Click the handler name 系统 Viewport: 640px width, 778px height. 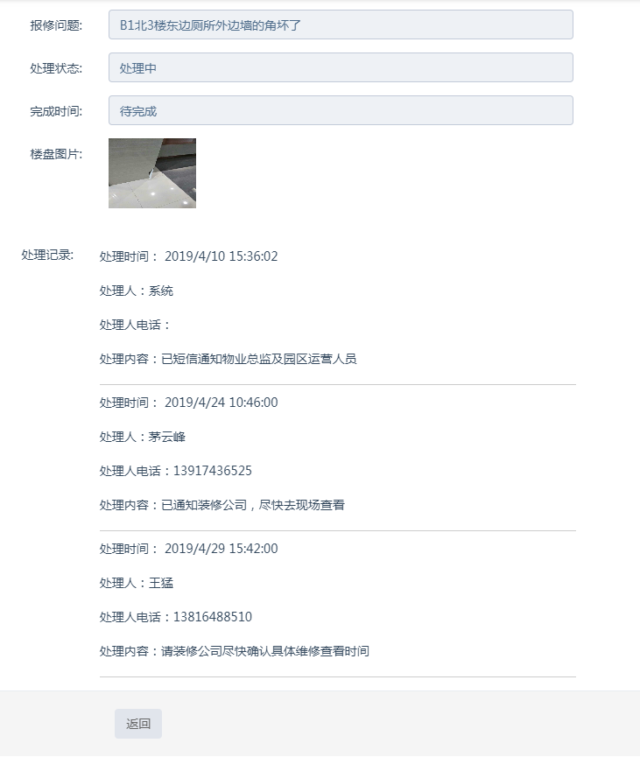[x=161, y=291]
